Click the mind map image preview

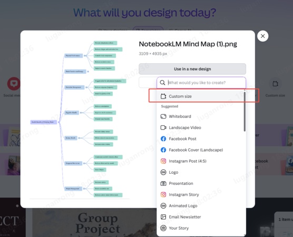tap(80, 119)
